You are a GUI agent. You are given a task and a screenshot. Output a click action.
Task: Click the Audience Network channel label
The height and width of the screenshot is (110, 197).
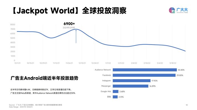103,70
